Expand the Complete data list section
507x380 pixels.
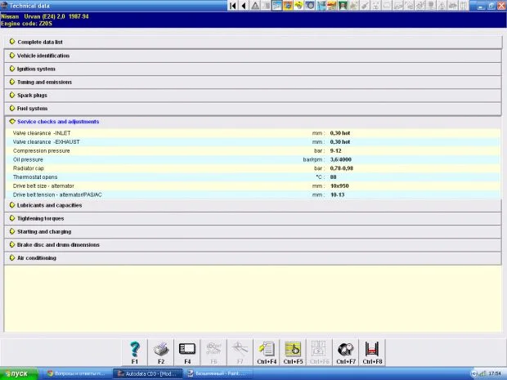(40, 42)
